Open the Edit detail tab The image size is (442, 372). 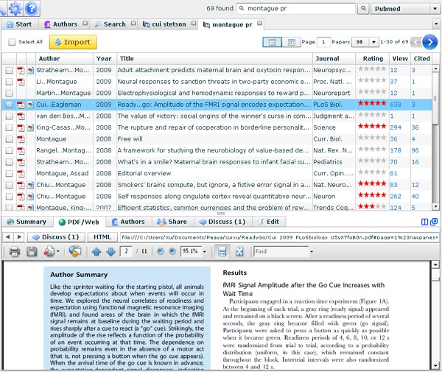click(269, 222)
